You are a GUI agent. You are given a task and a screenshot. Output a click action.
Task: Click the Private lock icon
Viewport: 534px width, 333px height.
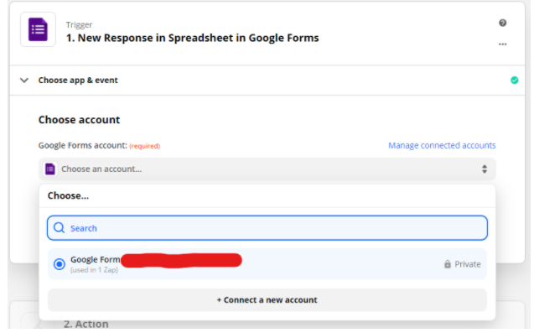(x=447, y=264)
